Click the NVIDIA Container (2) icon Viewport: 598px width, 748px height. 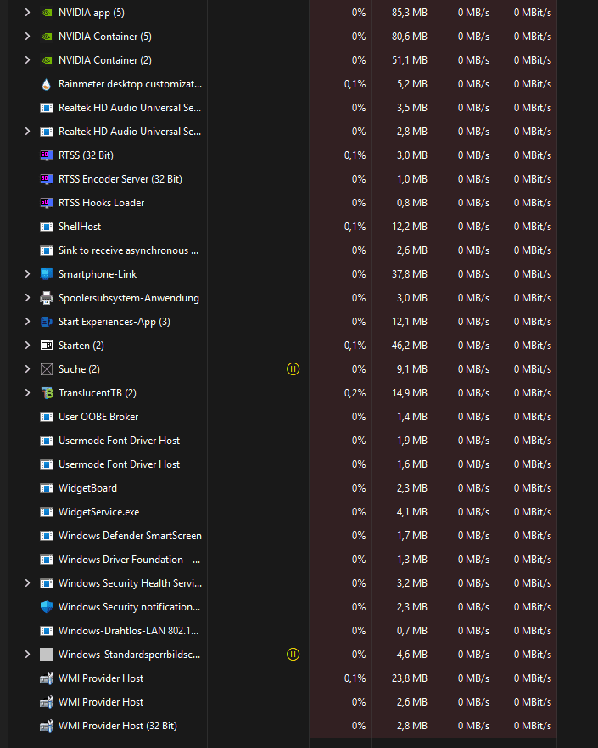point(46,60)
